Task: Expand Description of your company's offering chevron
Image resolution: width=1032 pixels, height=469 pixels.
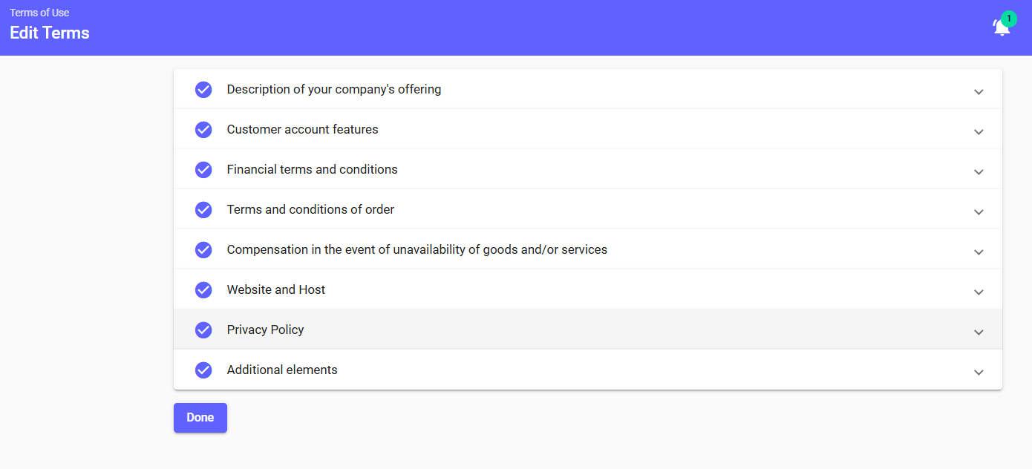Action: point(979,92)
